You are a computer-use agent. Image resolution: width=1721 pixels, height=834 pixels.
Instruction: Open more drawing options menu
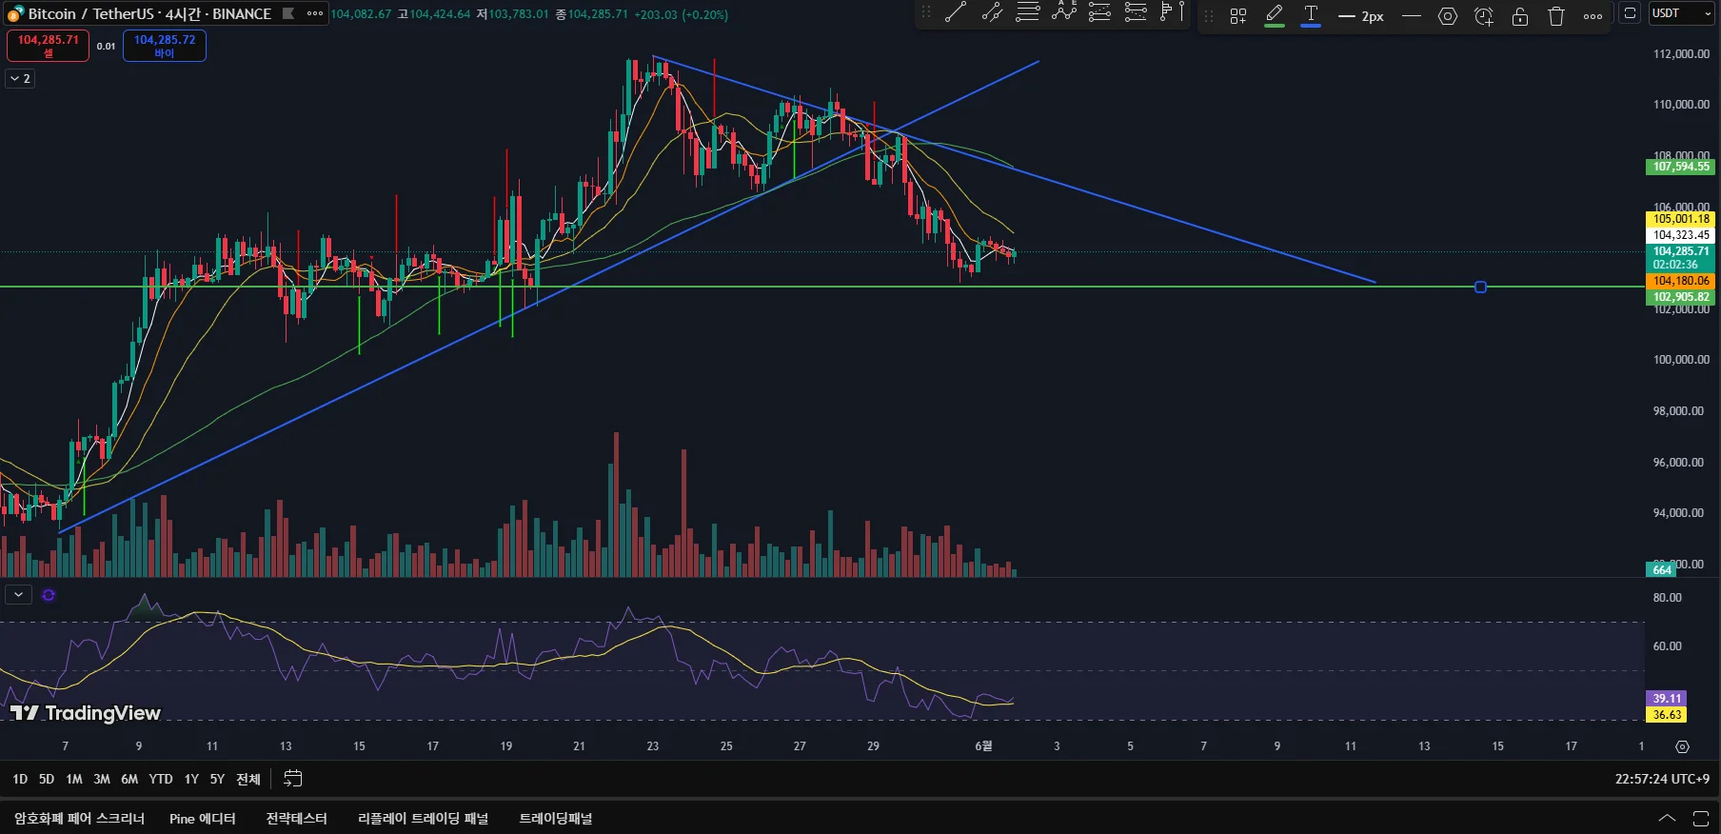click(x=1592, y=16)
